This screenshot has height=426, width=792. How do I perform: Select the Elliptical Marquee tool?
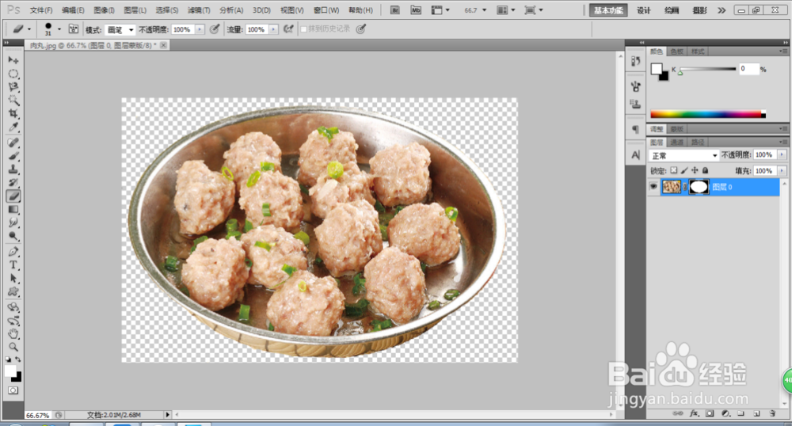13,74
